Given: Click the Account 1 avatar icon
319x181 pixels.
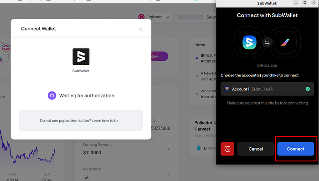Looking at the screenshot, I should 227,89.
